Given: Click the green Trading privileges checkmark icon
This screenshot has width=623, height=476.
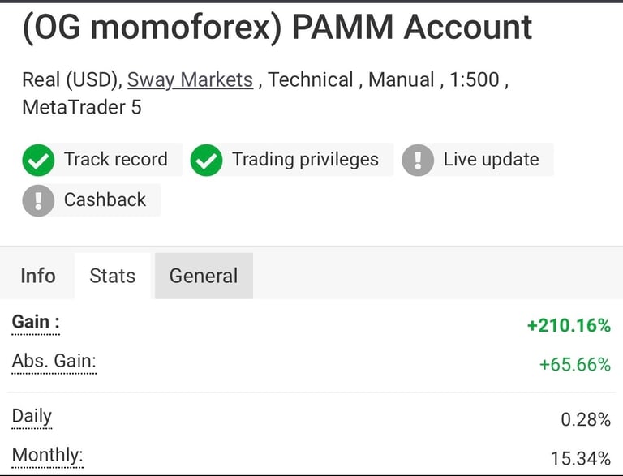Looking at the screenshot, I should [x=206, y=160].
